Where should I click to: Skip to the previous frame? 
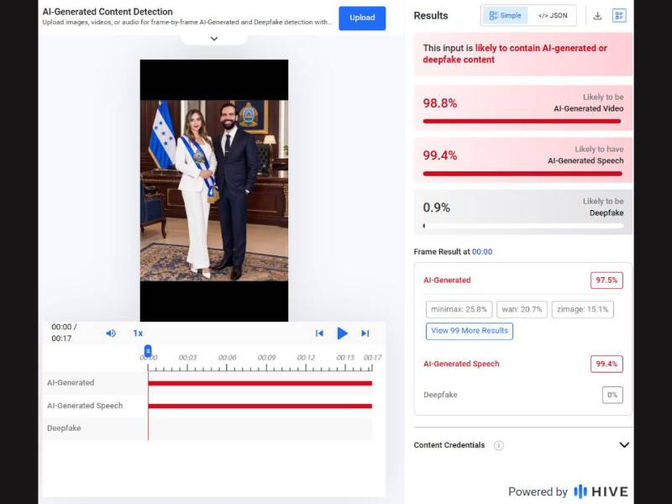coord(319,333)
